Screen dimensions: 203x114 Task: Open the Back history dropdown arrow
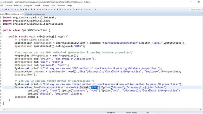tap(90, 9)
